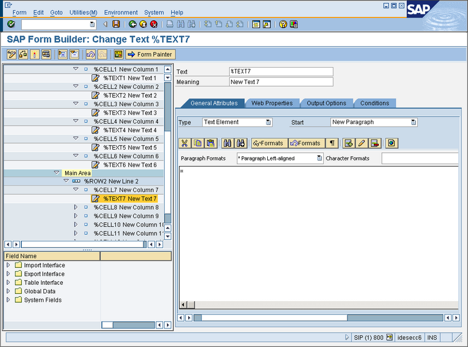Image resolution: width=468 pixels, height=347 pixels.
Task: Select the %CELL10 New Column node
Action: [128, 224]
